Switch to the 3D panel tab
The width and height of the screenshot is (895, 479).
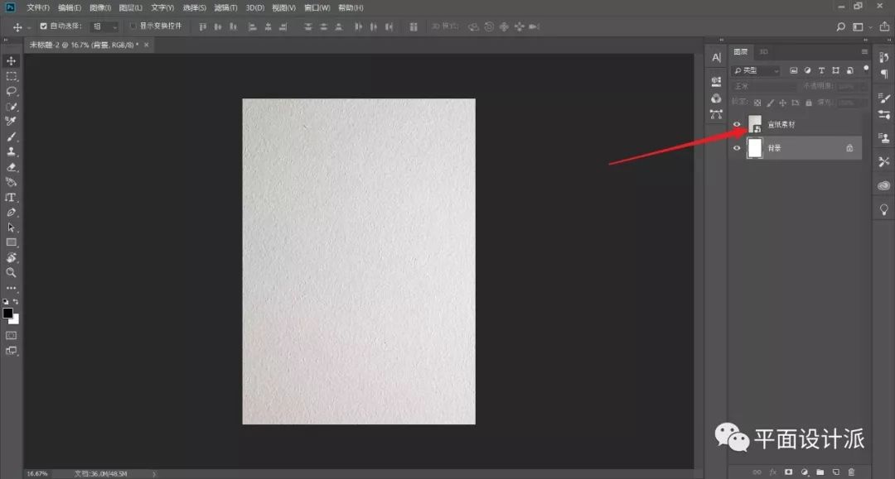pyautogui.click(x=763, y=51)
